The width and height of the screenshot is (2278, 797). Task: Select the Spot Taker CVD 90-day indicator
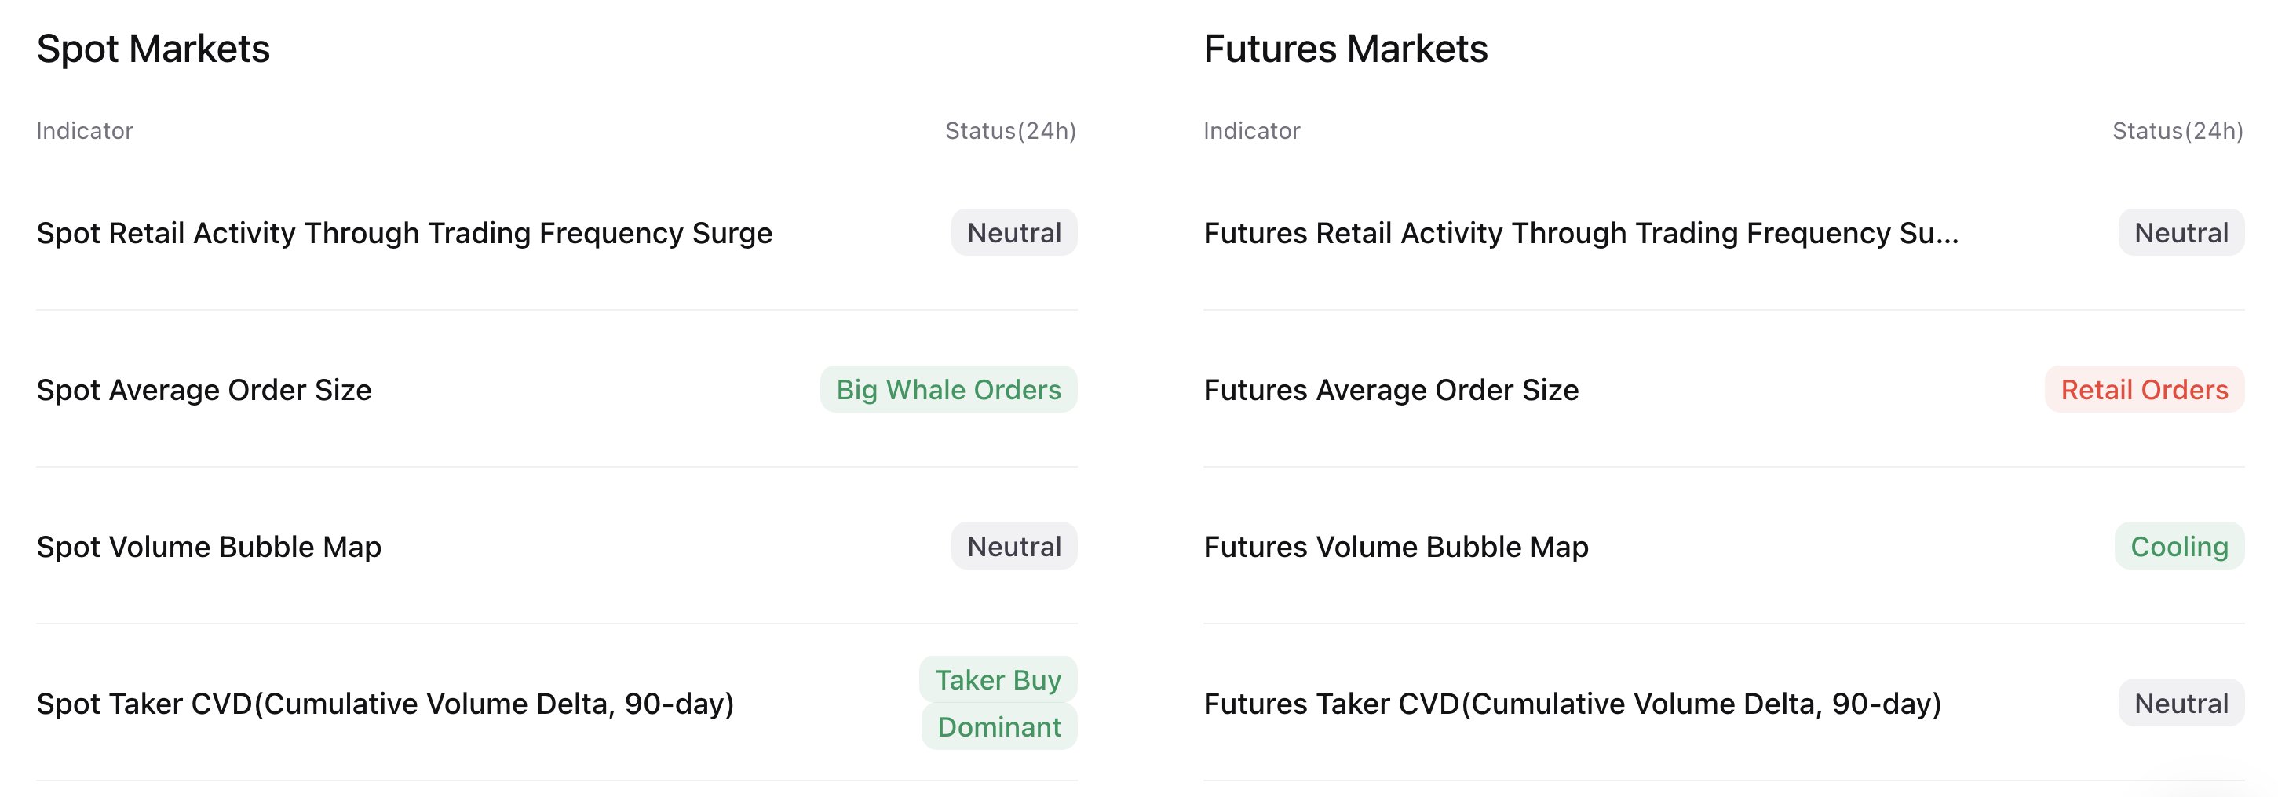385,704
